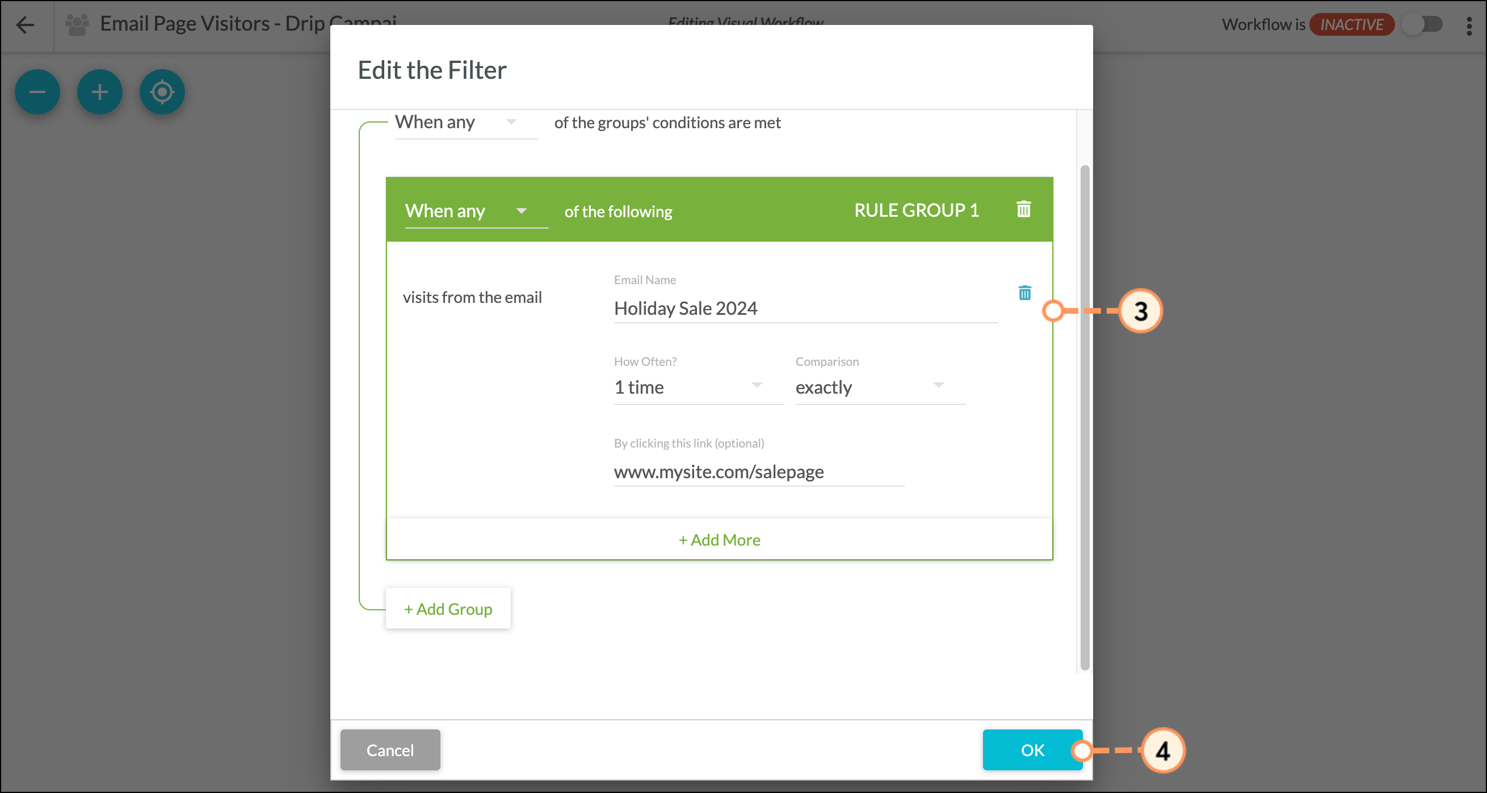Click + Add Group button
Viewport: 1487px width, 793px height.
(x=448, y=609)
